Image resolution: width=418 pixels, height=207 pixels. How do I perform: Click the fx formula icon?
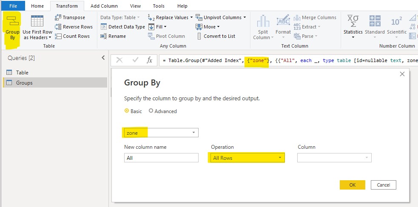[x=150, y=60]
